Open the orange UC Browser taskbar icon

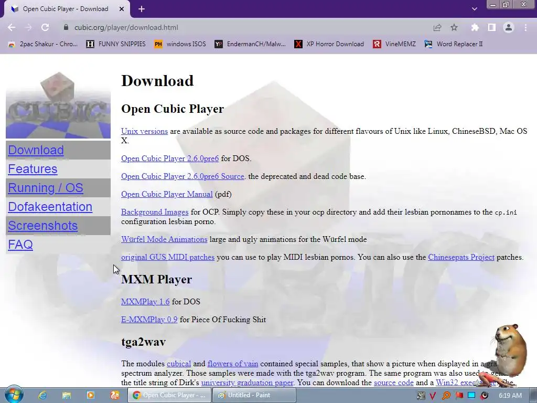pyautogui.click(x=114, y=395)
